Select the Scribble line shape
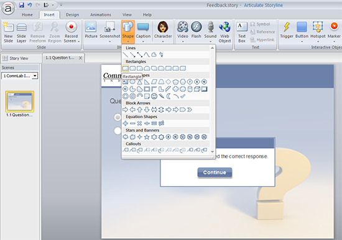This screenshot has height=240, width=342. (x=161, y=55)
